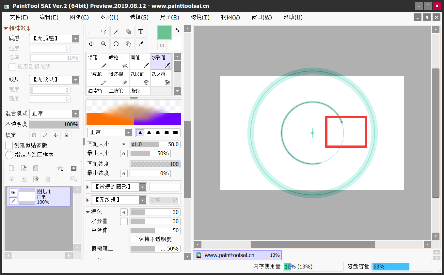Open the 文件(F) menu
The width and height of the screenshot is (444, 275).
19,17
